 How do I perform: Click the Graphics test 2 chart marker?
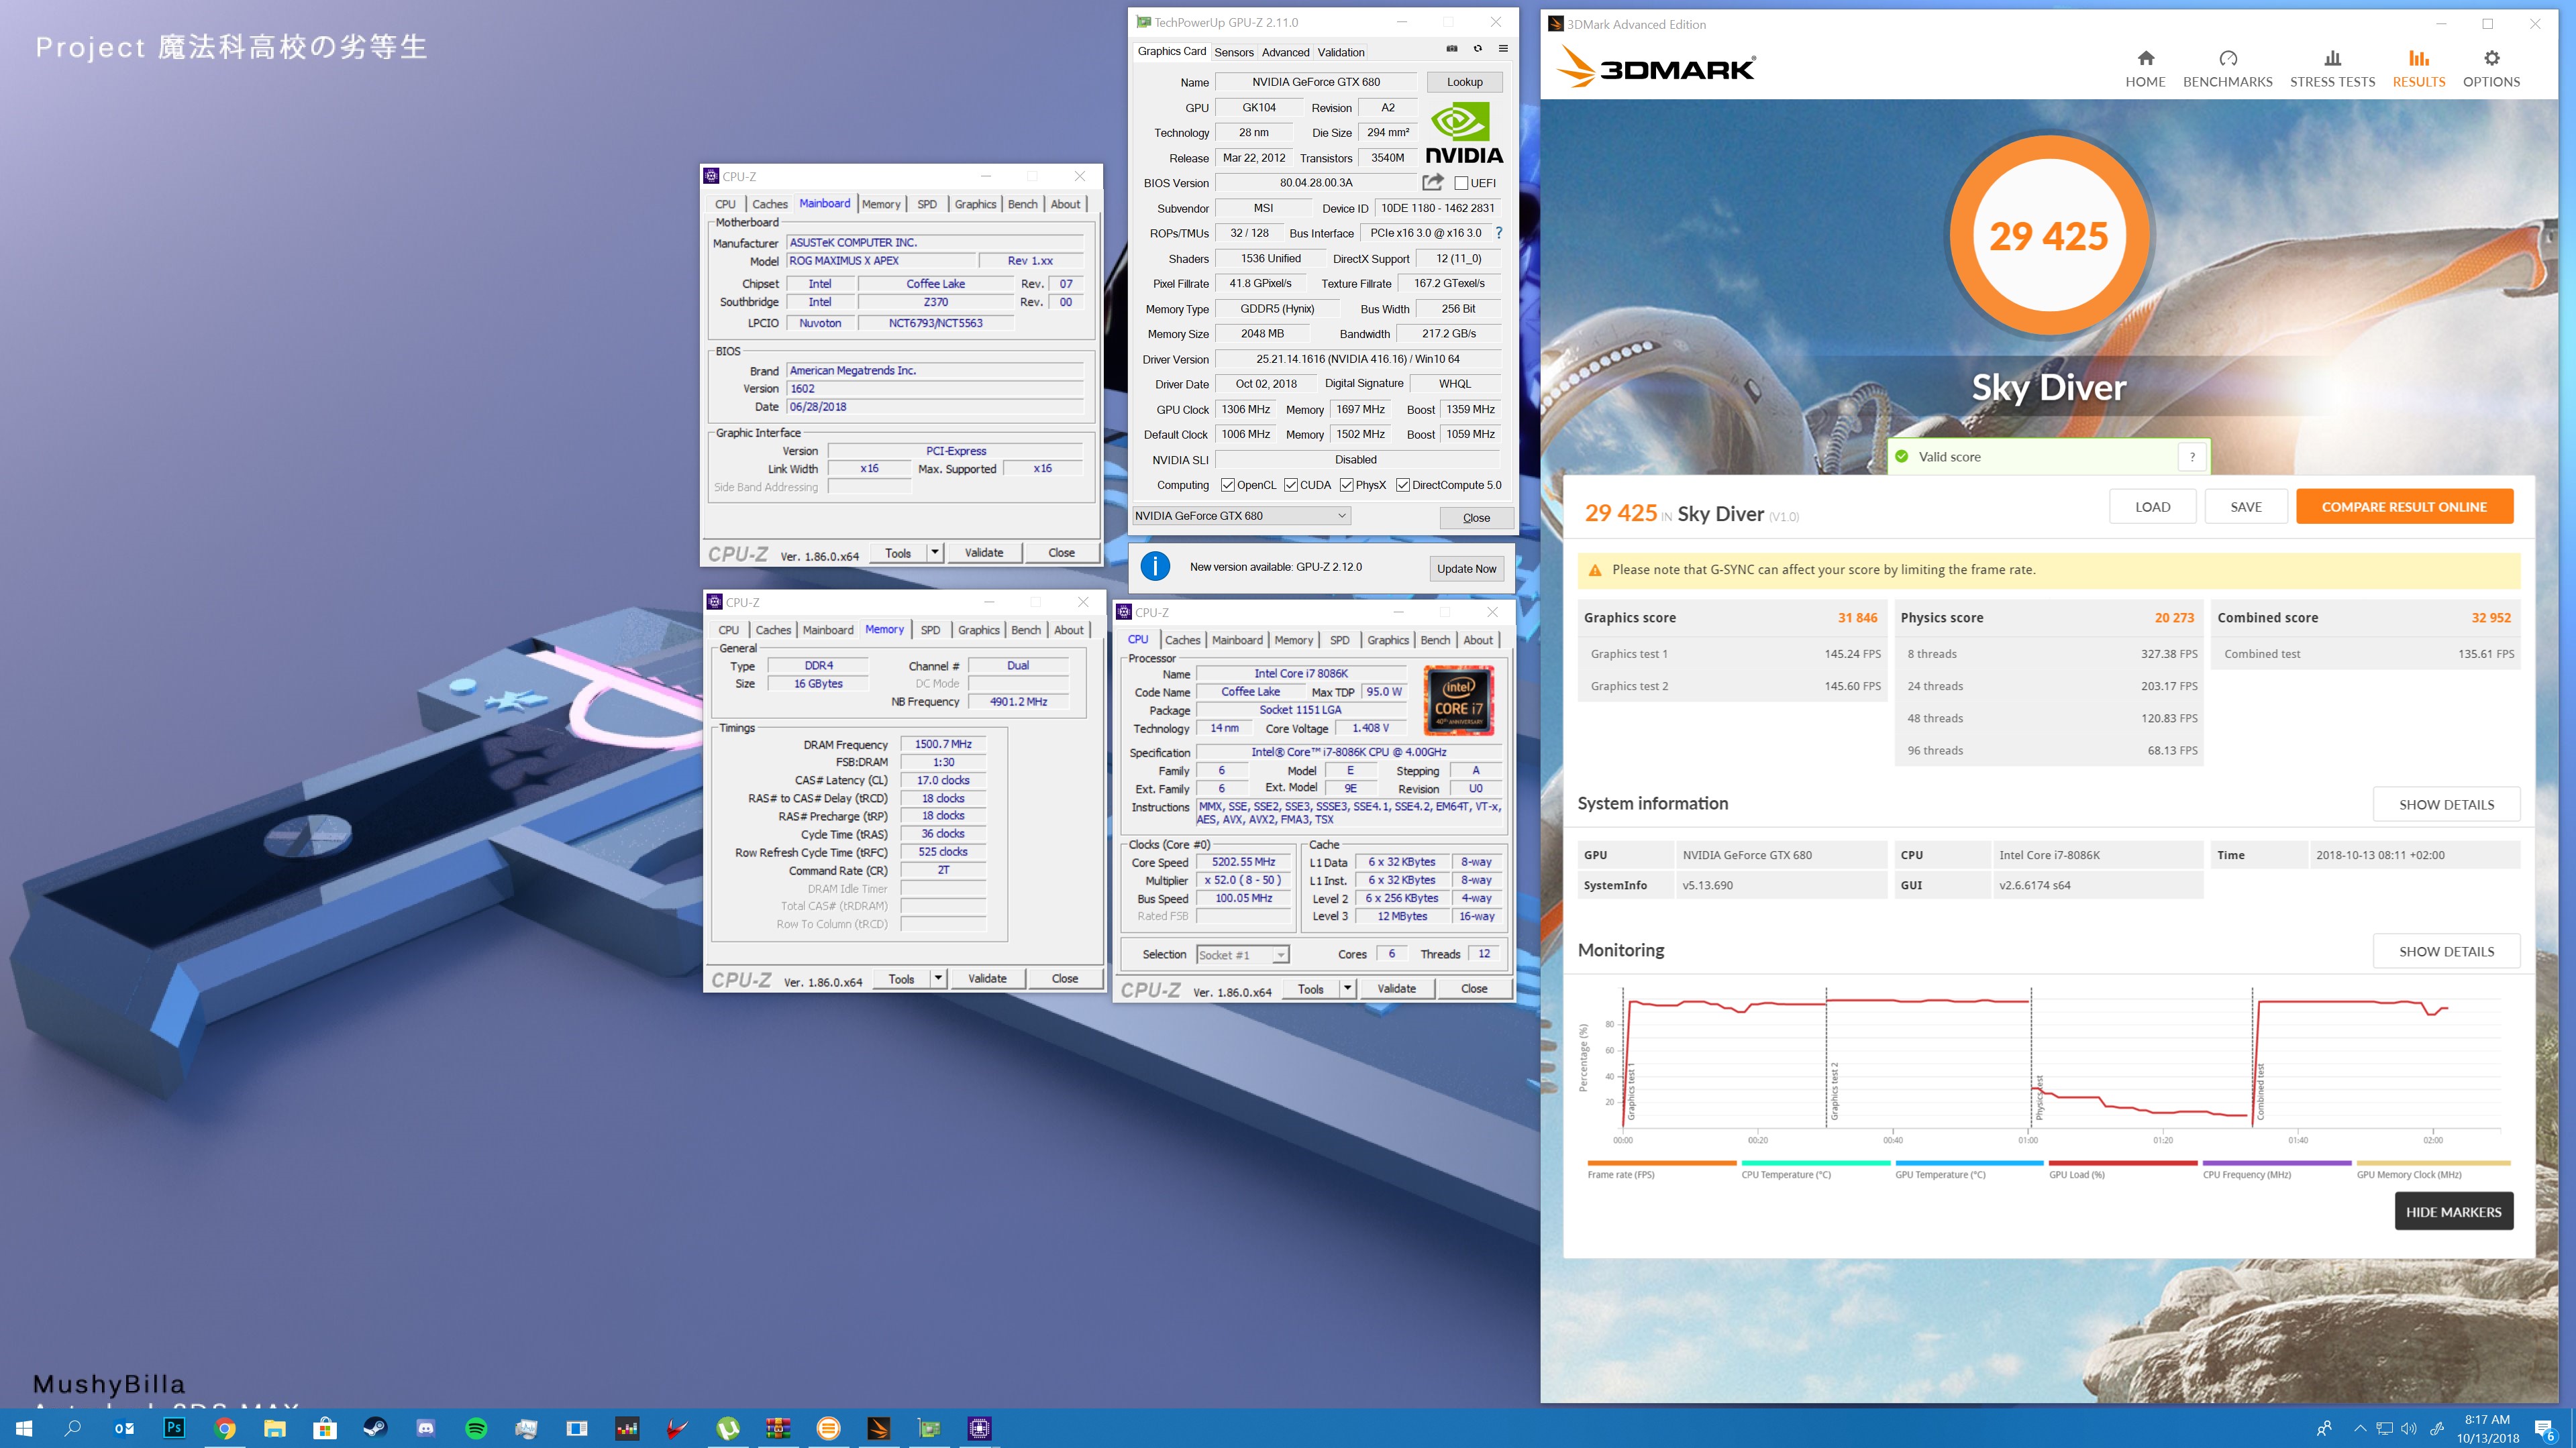click(1834, 1091)
